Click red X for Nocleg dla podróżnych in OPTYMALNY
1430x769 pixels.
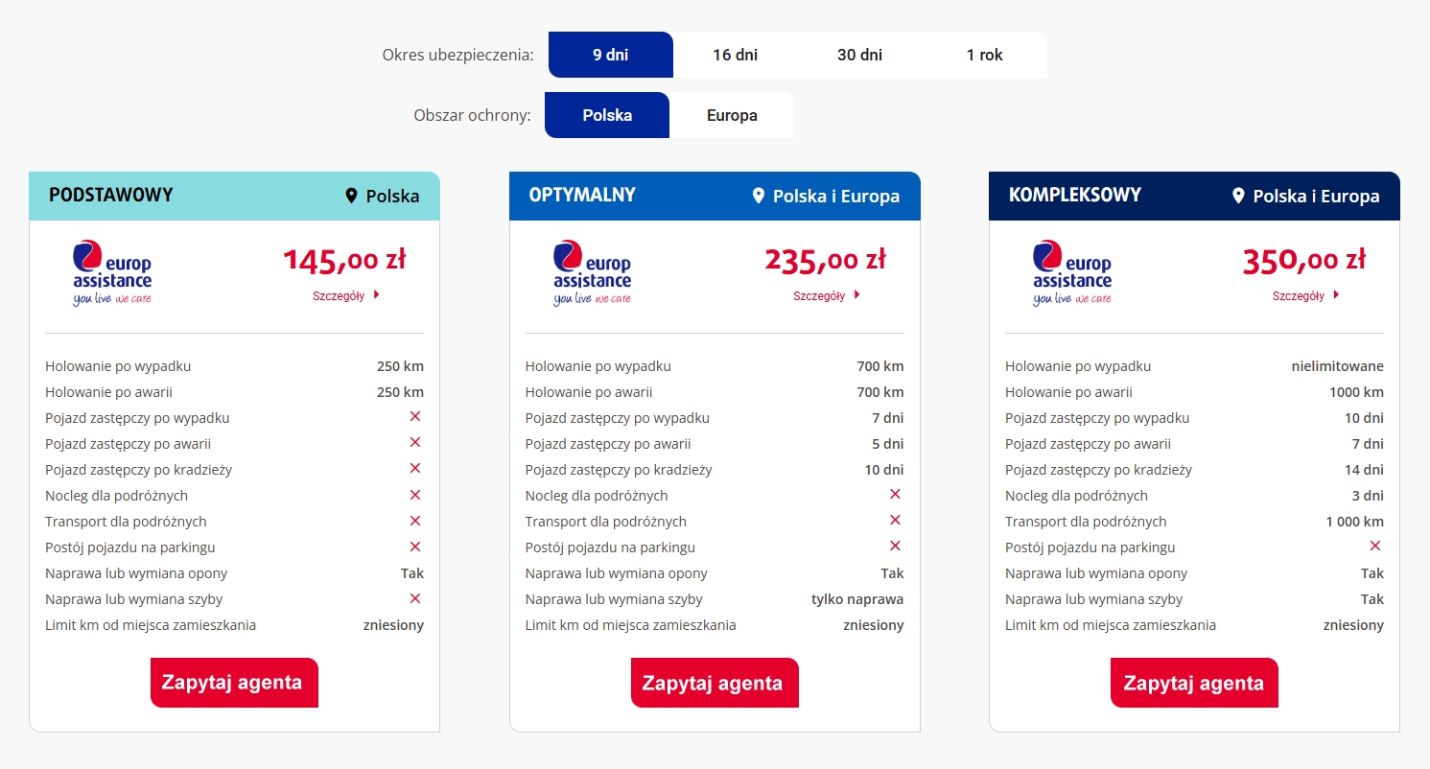click(896, 494)
